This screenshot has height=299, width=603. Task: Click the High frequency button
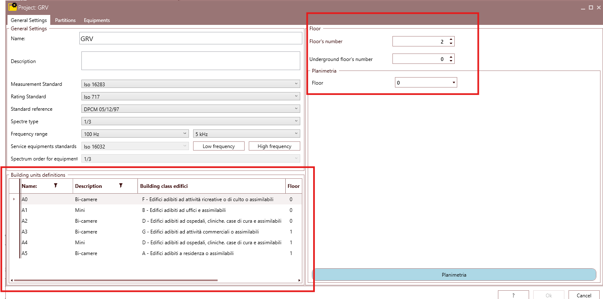[x=275, y=146]
